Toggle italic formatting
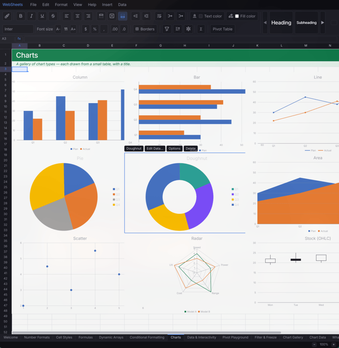Viewport: 339px width, 348px height. 31,16
